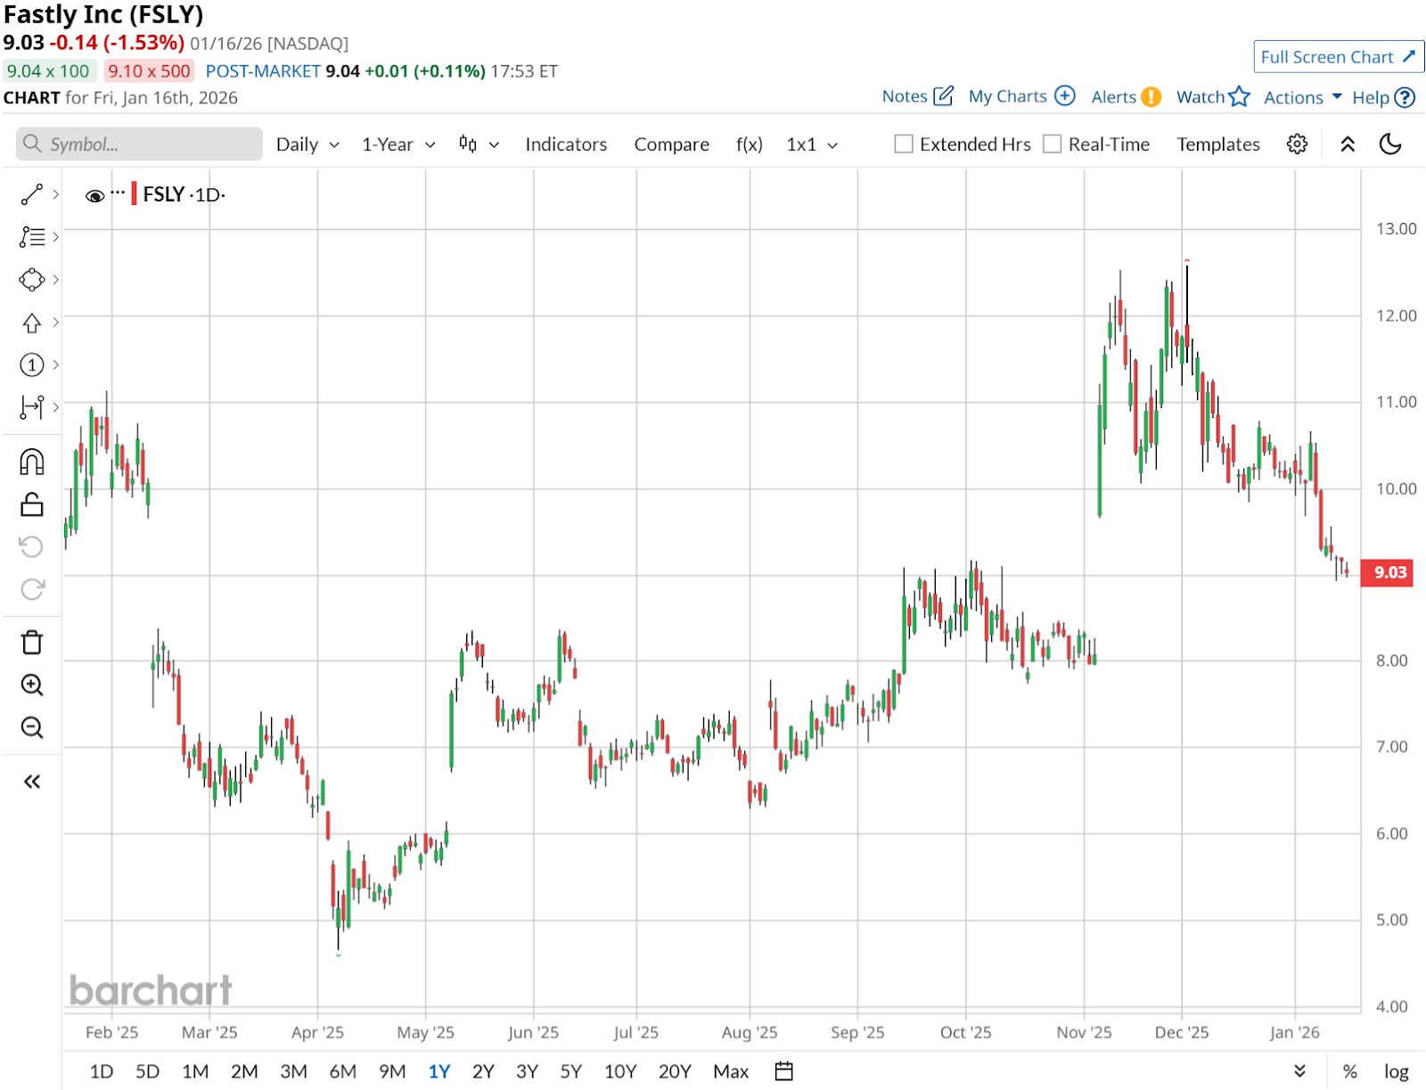Open FSLY series more options dots
Image resolution: width=1426 pixels, height=1090 pixels.
[x=118, y=193]
